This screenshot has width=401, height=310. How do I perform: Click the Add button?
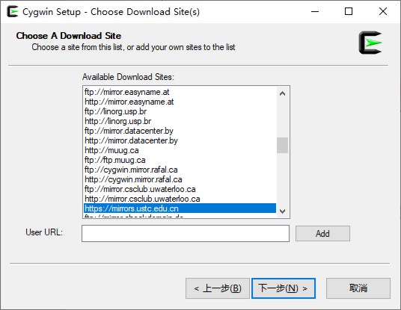pyautogui.click(x=322, y=233)
